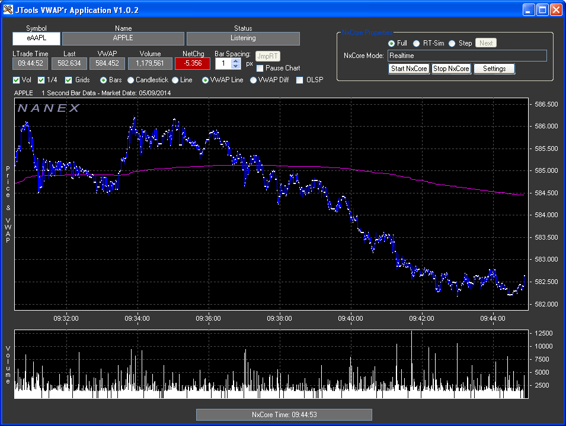Click the Last price value 582.634
The height and width of the screenshot is (426, 566).
(69, 63)
